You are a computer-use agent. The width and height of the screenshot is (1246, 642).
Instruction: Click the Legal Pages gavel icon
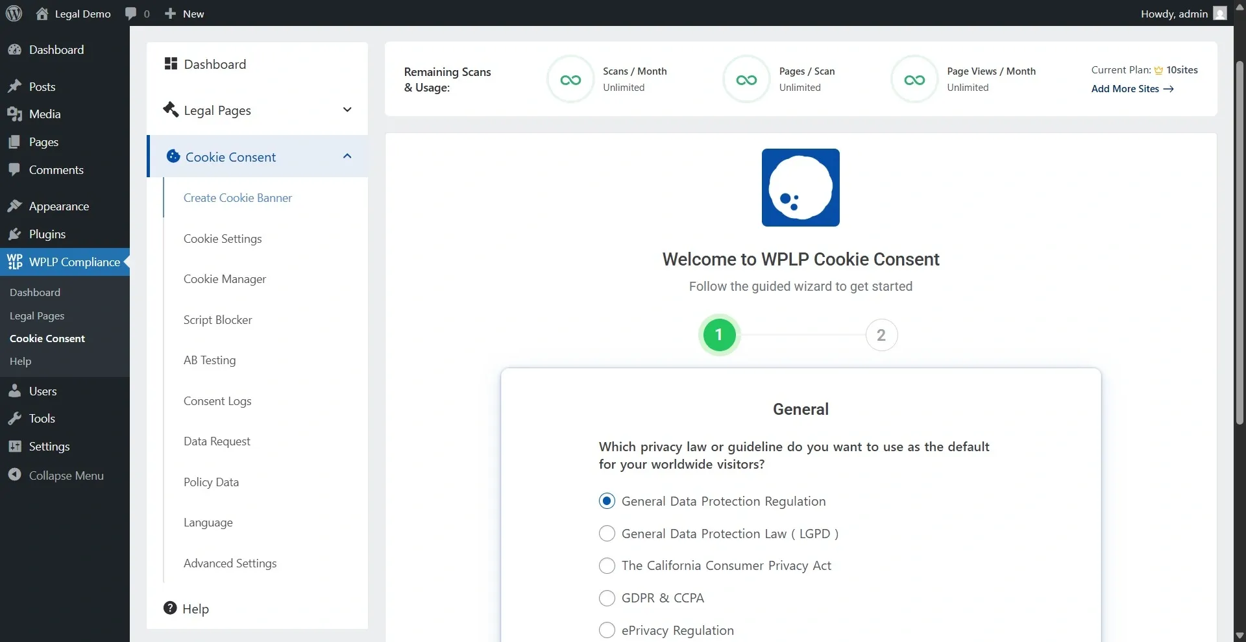point(171,109)
